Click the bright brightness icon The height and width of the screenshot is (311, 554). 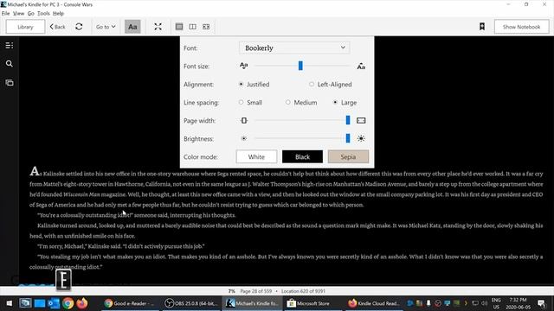361,138
